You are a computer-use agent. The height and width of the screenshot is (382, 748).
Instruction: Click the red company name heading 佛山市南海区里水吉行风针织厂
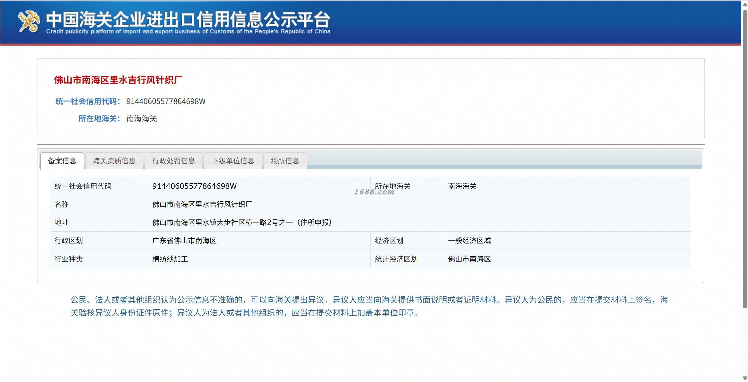[118, 80]
